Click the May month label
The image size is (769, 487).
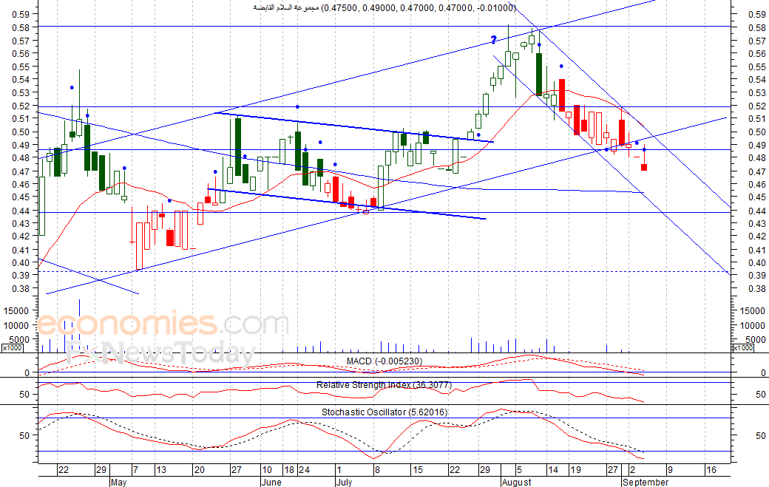pos(119,482)
